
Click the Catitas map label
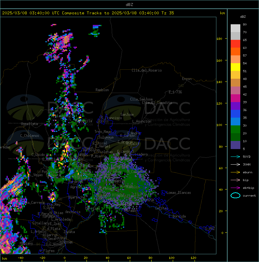(162, 208)
